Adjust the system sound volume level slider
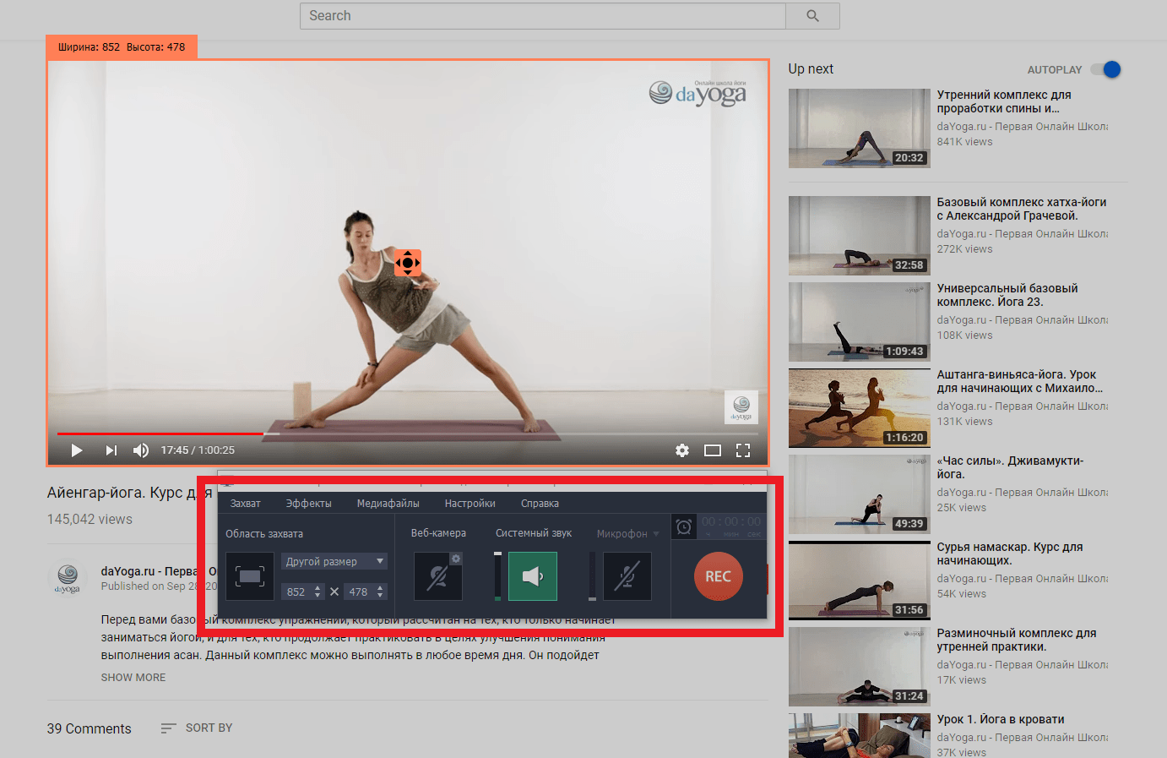The image size is (1167, 758). pos(497,576)
